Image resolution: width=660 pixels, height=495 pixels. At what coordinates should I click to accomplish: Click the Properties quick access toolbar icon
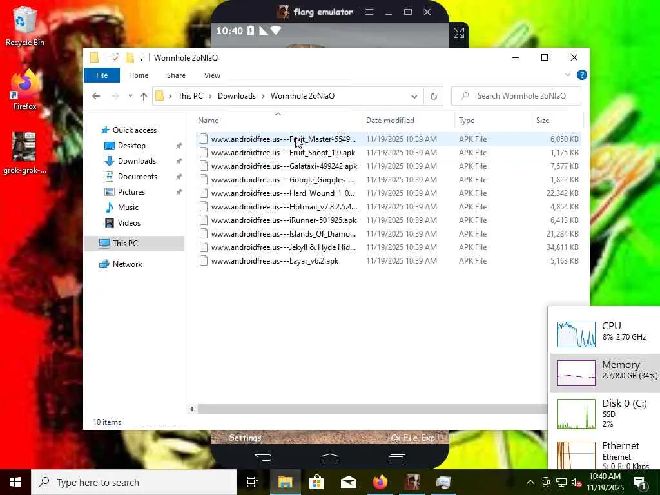115,57
